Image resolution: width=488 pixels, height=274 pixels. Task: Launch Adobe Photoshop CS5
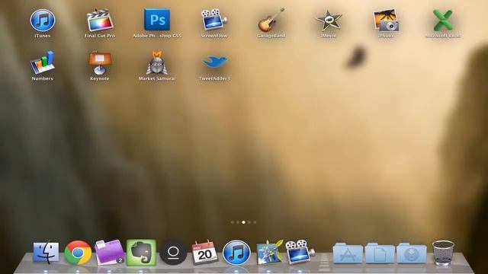coord(157,20)
